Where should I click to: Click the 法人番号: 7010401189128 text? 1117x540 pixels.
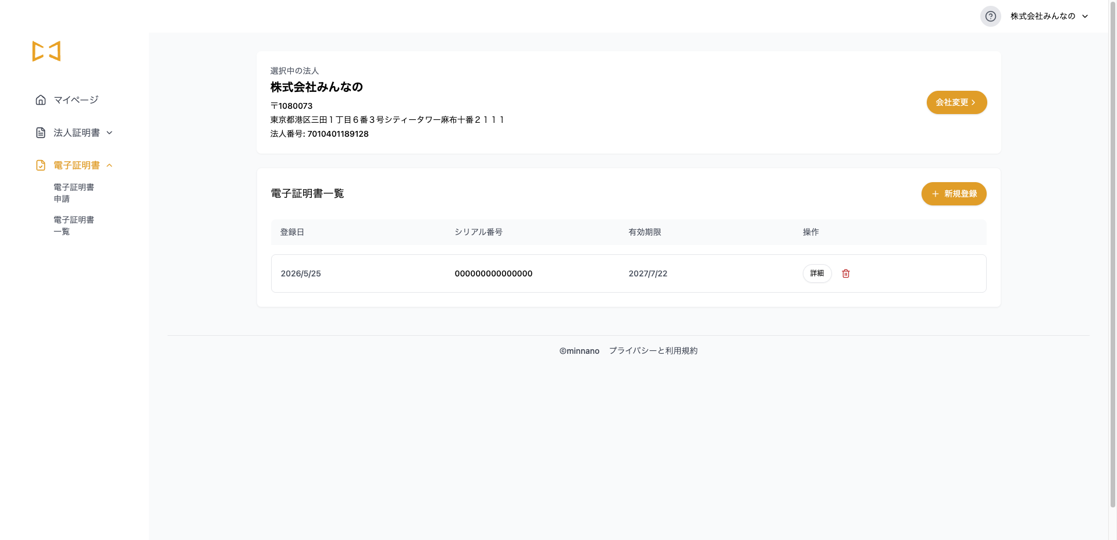click(319, 134)
